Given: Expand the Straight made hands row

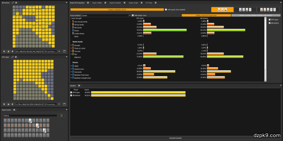Looking at the screenshot, I should click(x=71, y=46).
